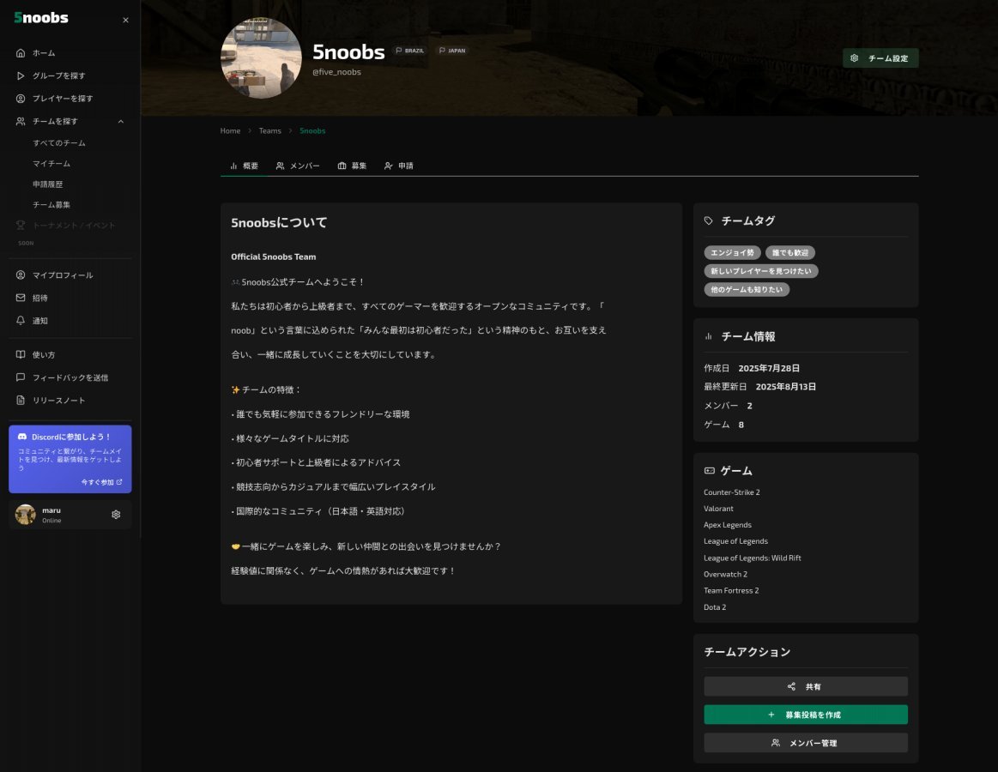Click the chart icon beside チーム情報

click(x=709, y=336)
